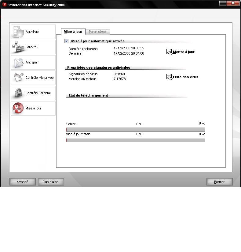Open the Antivirus section label
Screen dimensions: 241x252
32,32
